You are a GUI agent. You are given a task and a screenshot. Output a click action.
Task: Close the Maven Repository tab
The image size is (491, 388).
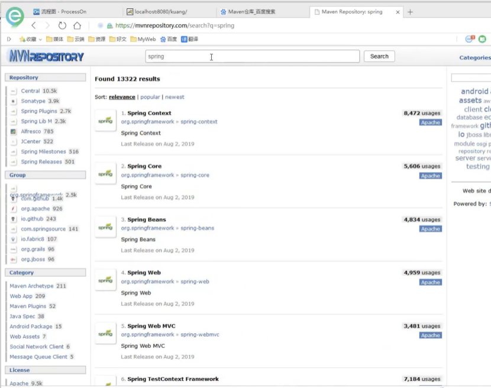[398, 12]
